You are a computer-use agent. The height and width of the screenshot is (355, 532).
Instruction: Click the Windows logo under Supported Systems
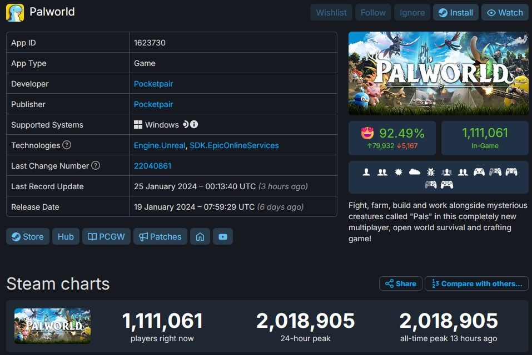tap(137, 124)
